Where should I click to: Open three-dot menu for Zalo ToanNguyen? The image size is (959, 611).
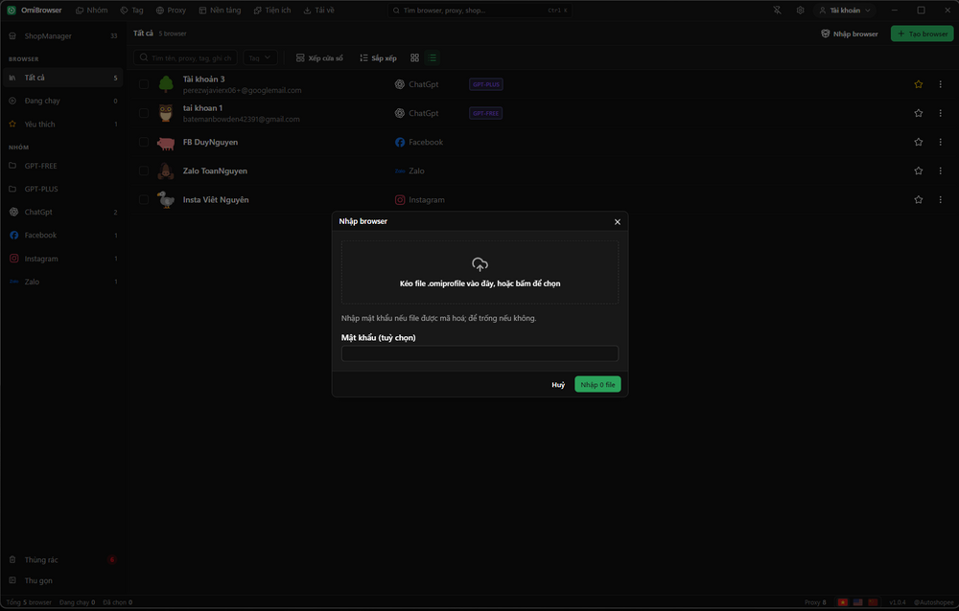pos(940,171)
